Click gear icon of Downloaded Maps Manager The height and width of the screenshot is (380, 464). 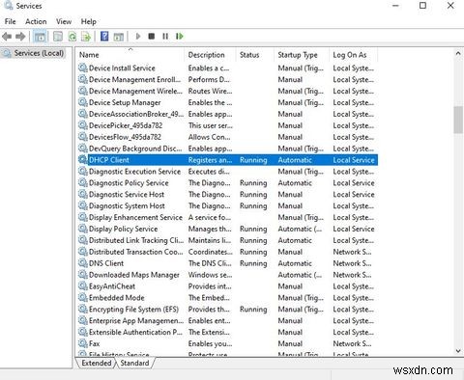pos(83,275)
